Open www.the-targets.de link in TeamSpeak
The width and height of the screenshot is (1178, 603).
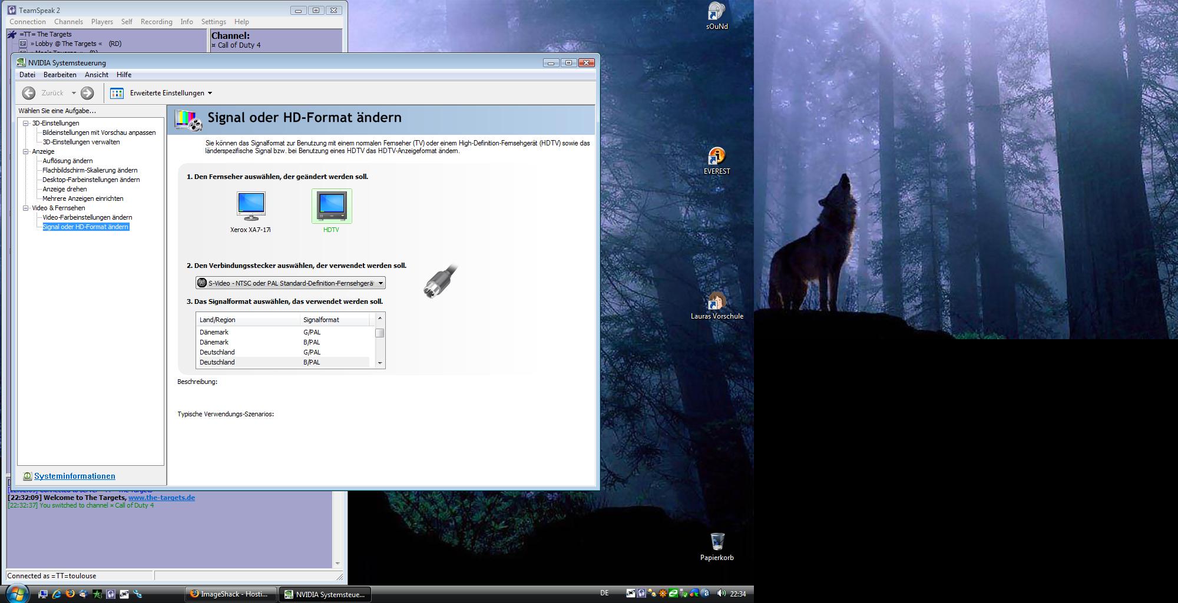pyautogui.click(x=161, y=498)
